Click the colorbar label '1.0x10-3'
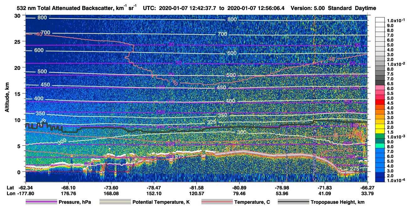This screenshot has width=408, height=209. coord(396,137)
